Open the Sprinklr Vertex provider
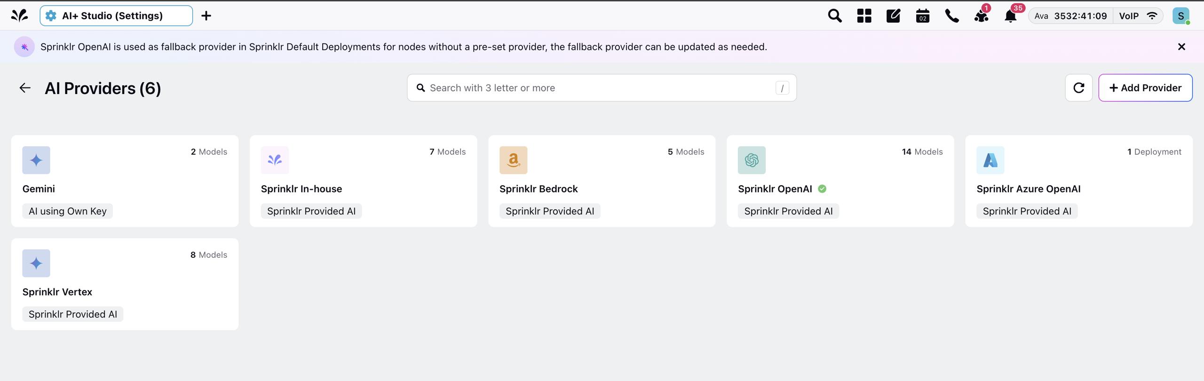The width and height of the screenshot is (1204, 381). click(x=125, y=284)
